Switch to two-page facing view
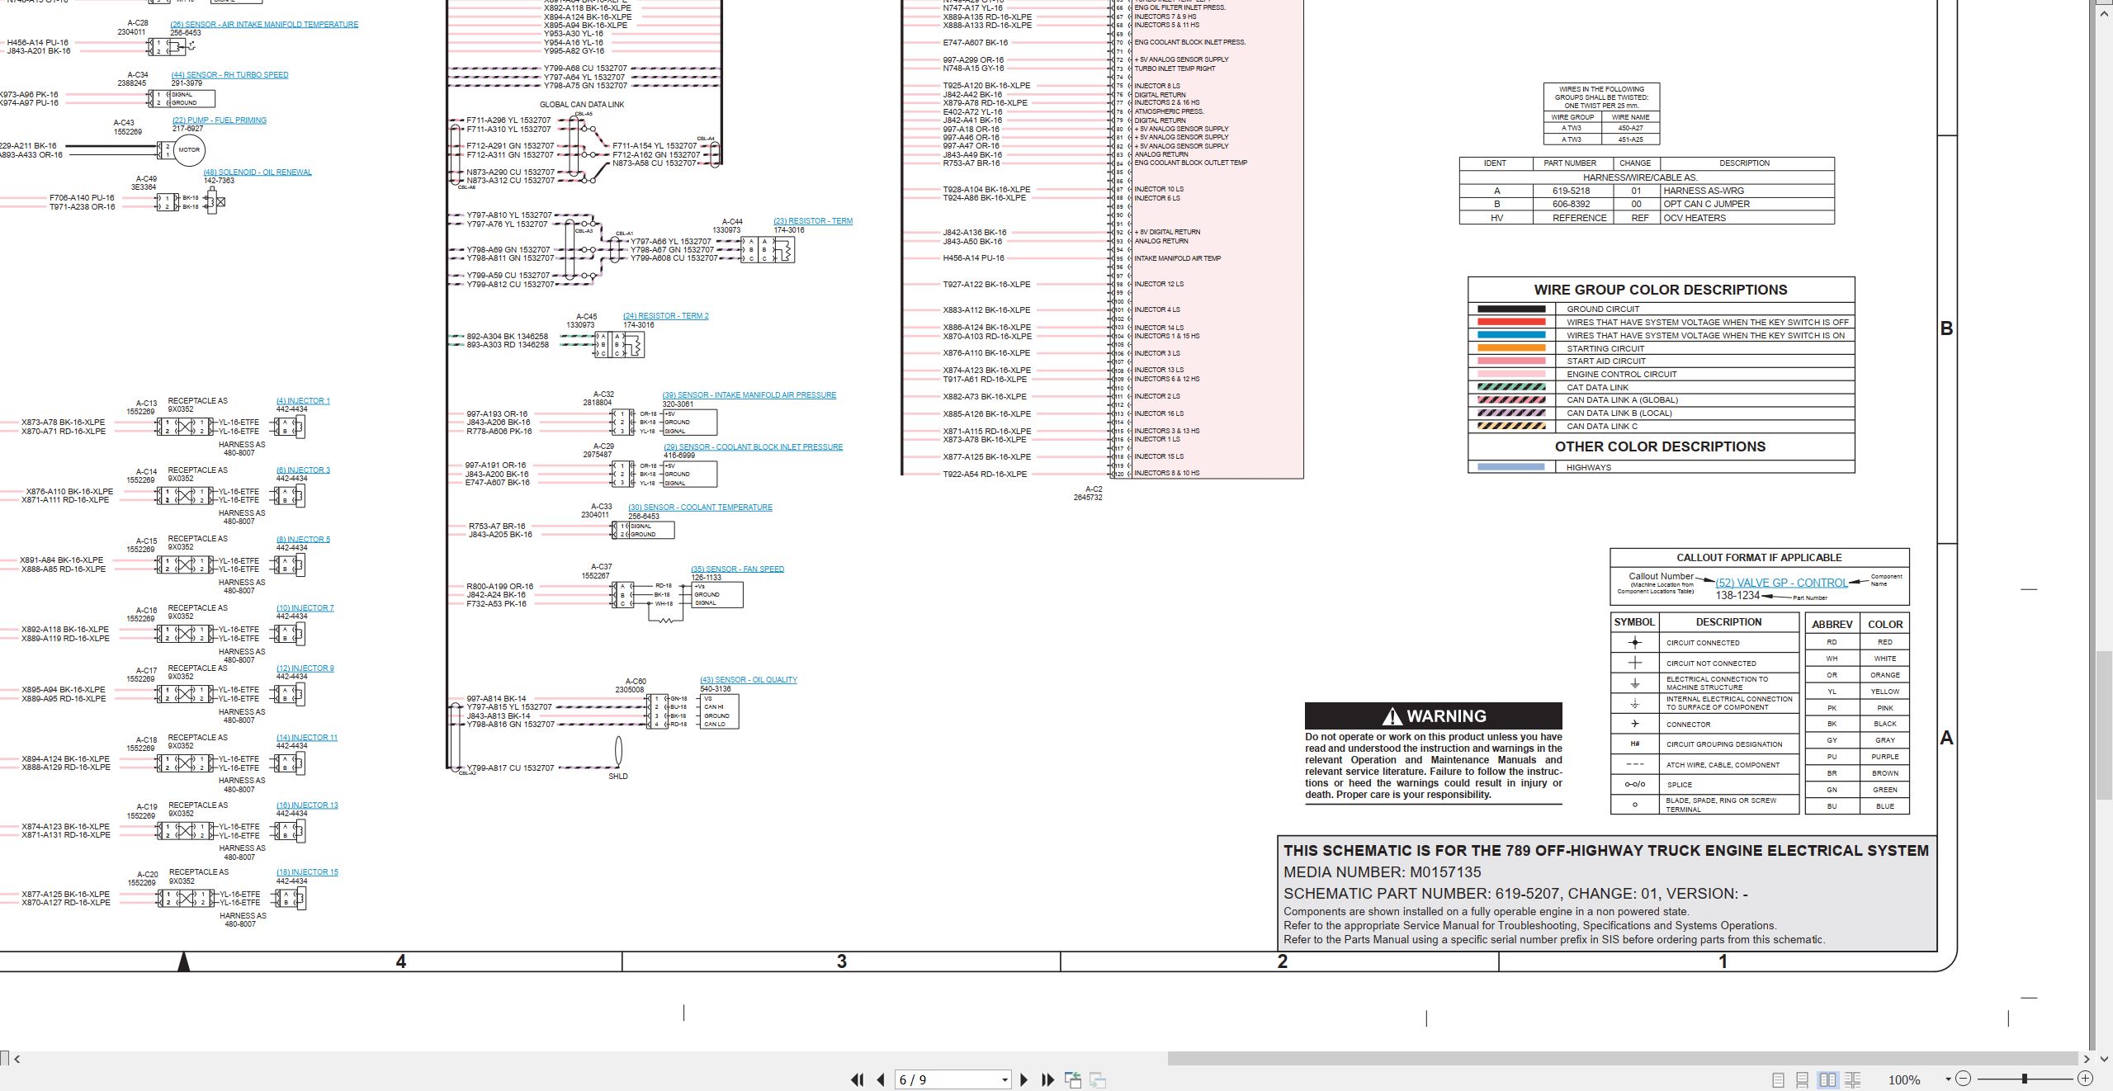 point(1827,1079)
